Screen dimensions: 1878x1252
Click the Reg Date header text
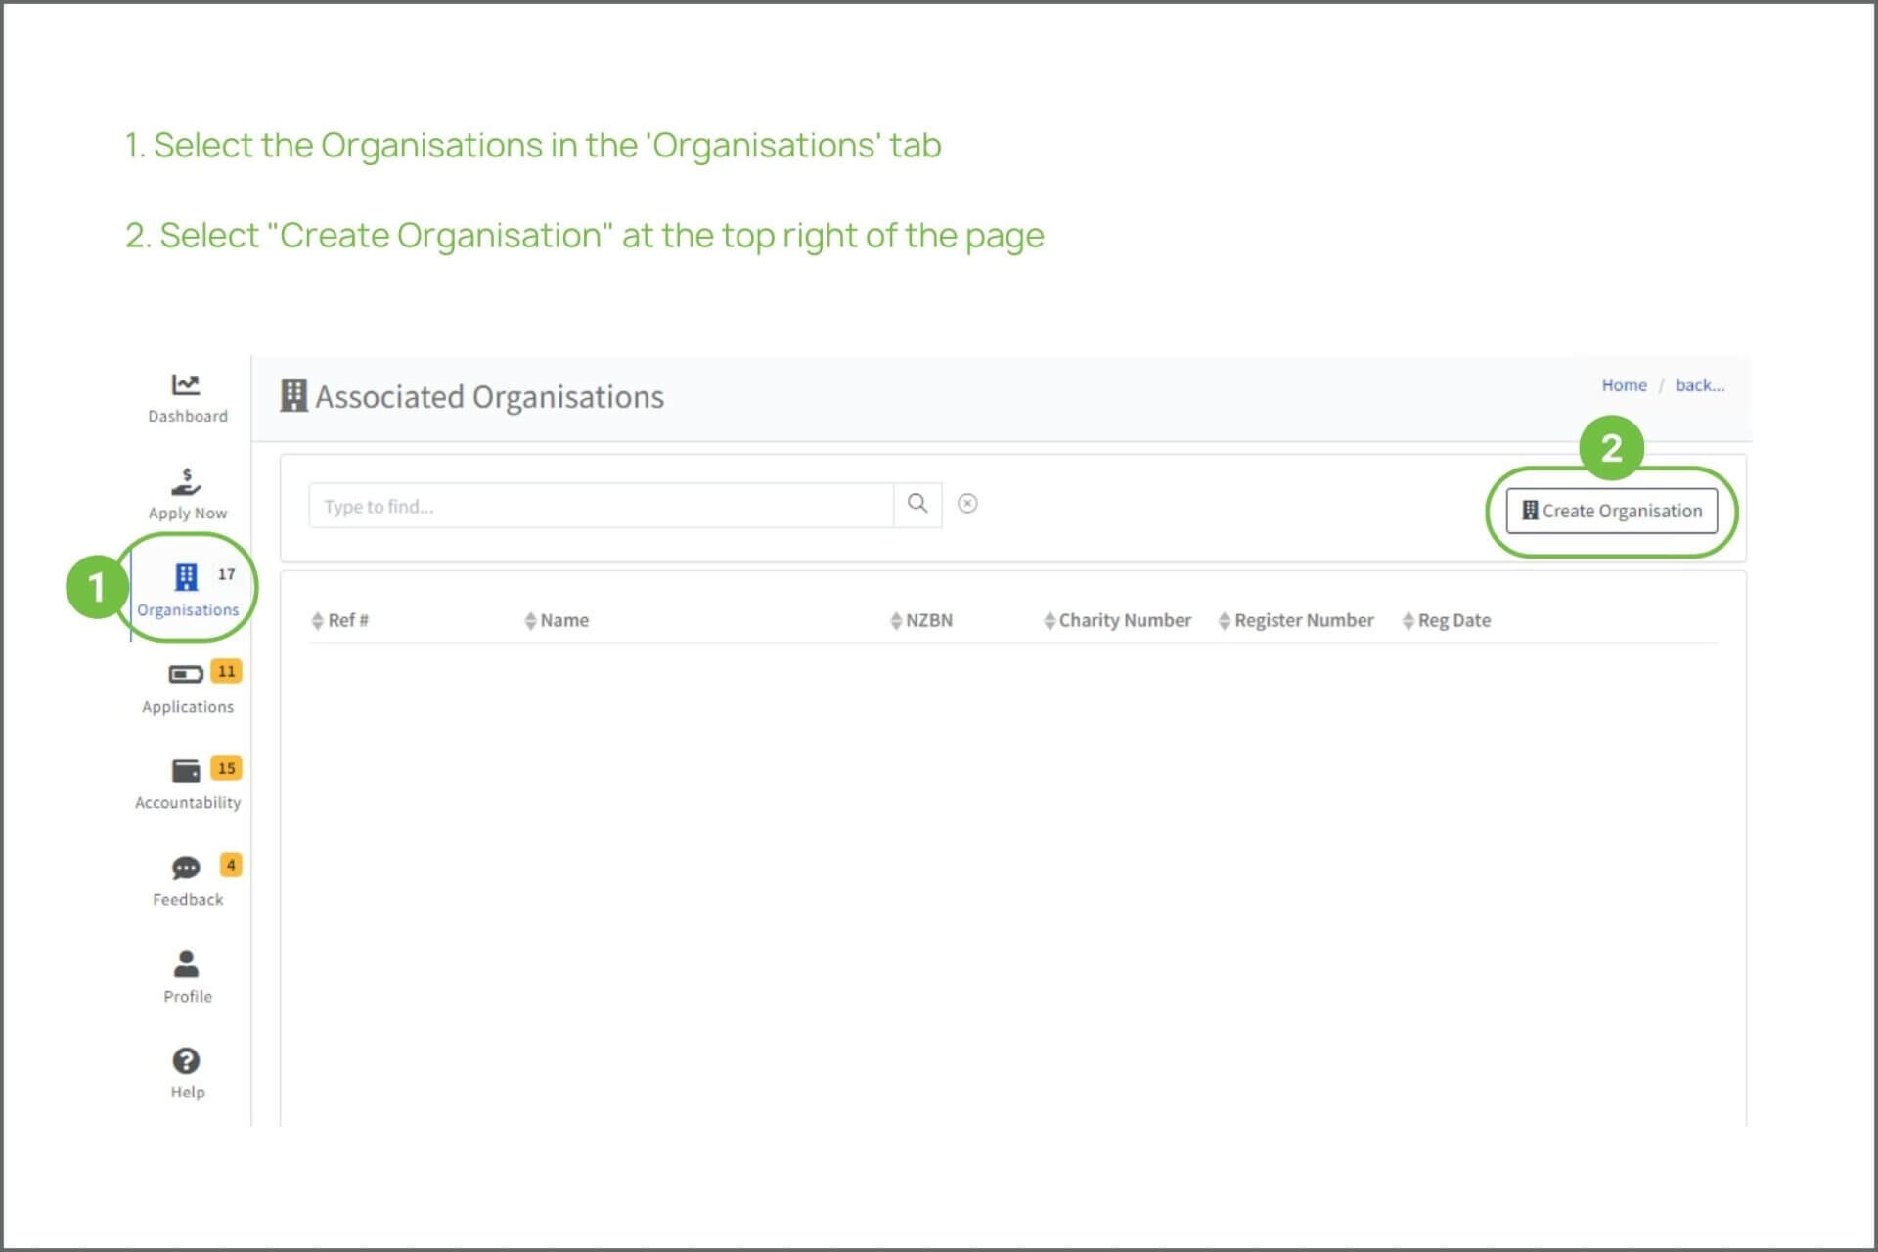click(x=1454, y=620)
